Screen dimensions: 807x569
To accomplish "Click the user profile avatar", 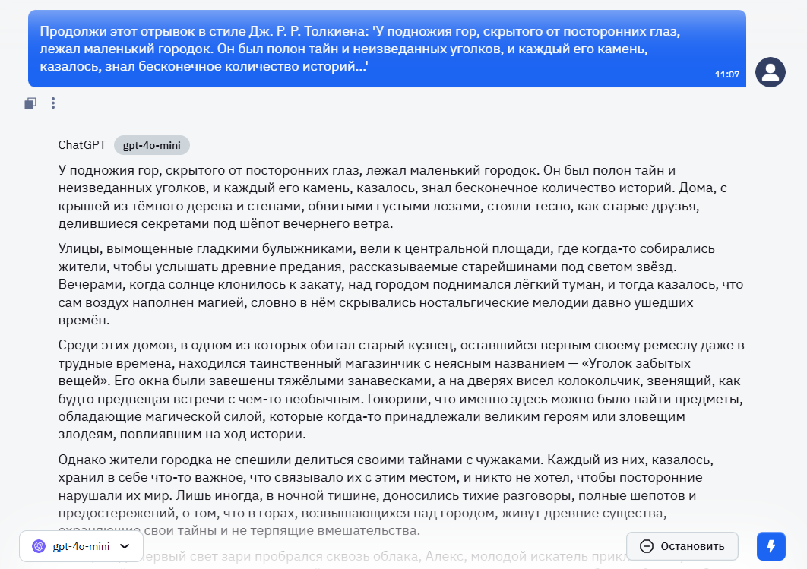I will [x=770, y=72].
